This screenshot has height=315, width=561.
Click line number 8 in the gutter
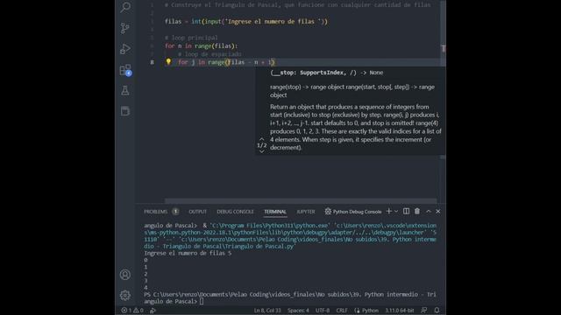pos(152,62)
